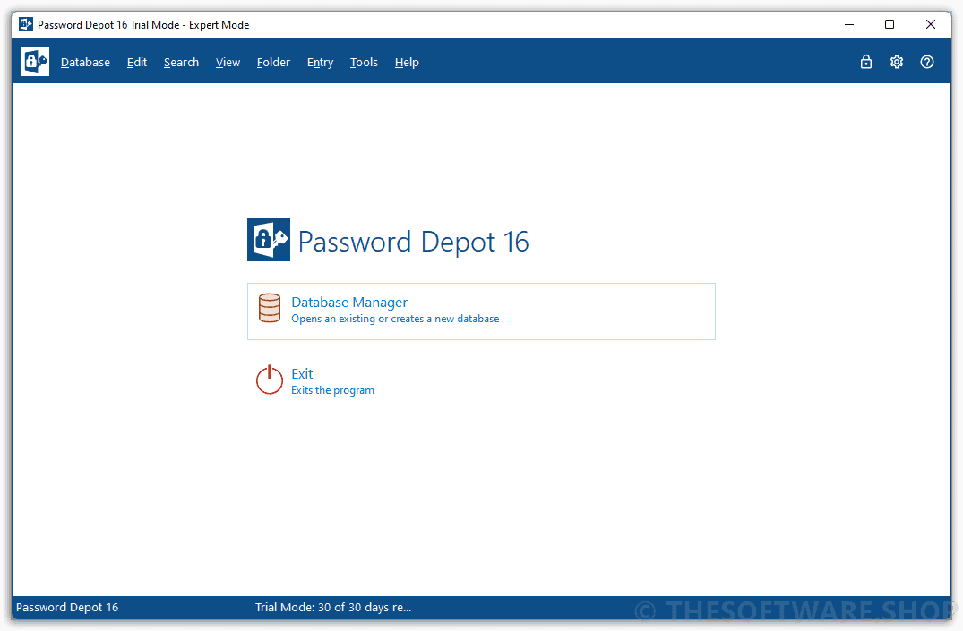Click 'Exits the program' description text
Viewport: 963px width, 631px height.
coord(332,390)
